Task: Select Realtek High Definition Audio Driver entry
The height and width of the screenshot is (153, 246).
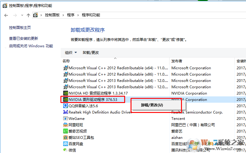Action: 100,112
